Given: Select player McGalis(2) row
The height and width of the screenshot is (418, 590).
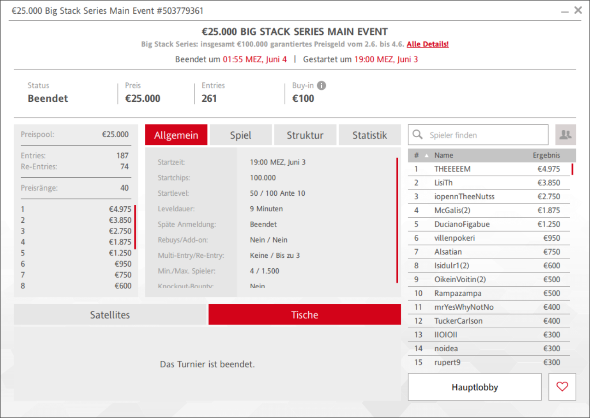Looking at the screenshot, I should pyautogui.click(x=489, y=210).
